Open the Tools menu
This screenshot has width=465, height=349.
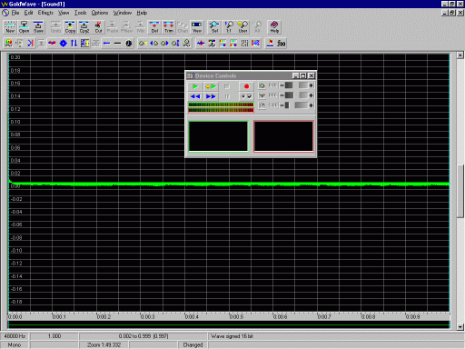pyautogui.click(x=81, y=13)
